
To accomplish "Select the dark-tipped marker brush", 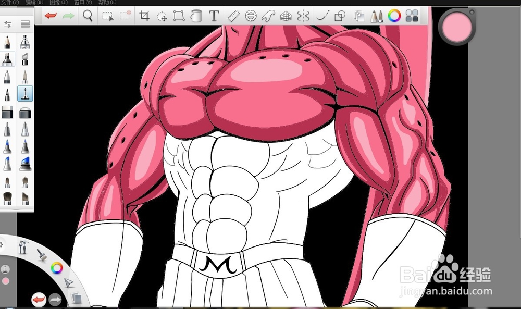I will pos(25,146).
